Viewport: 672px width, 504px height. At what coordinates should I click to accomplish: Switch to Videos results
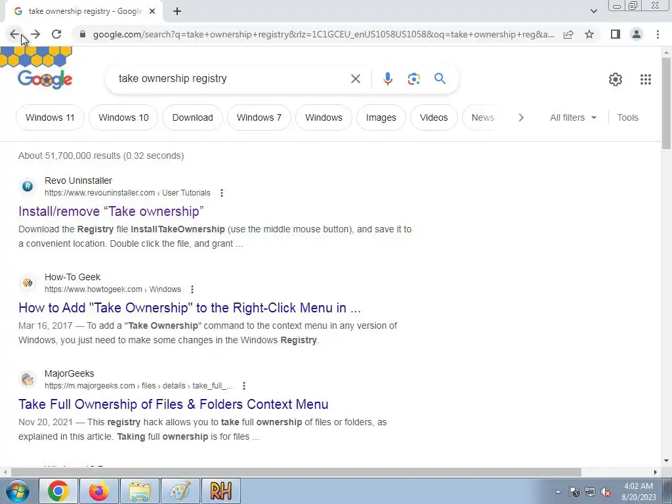click(x=434, y=117)
